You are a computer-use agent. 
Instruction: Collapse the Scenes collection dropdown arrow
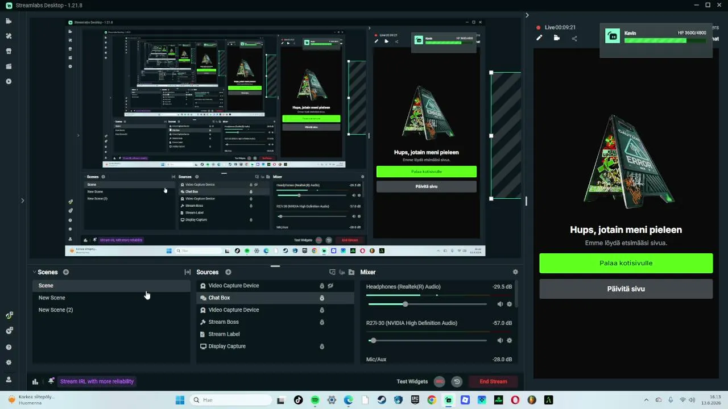click(34, 272)
